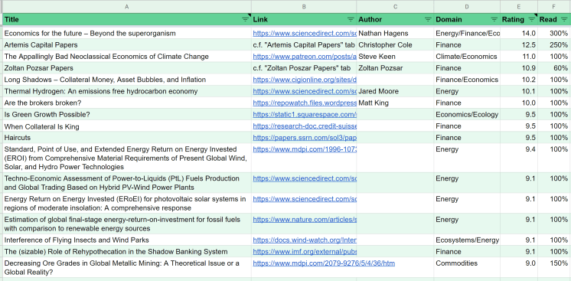Select column E header
The image size is (571, 281).
519,7
